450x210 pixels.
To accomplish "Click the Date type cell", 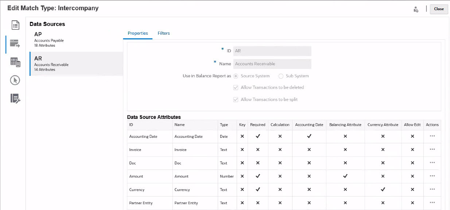I will pyautogui.click(x=227, y=136).
